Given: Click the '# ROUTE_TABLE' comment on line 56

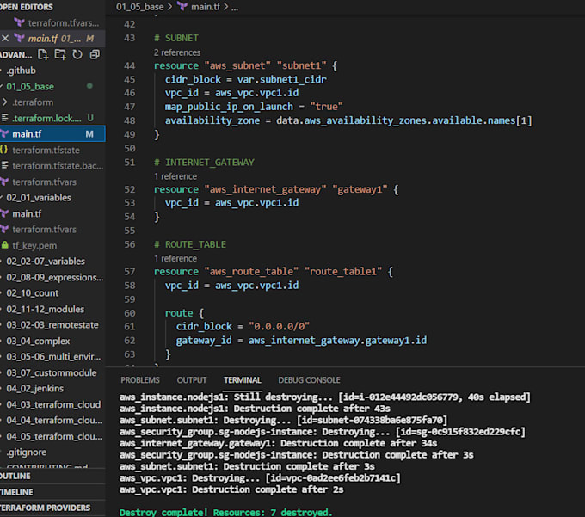Looking at the screenshot, I should pos(190,244).
